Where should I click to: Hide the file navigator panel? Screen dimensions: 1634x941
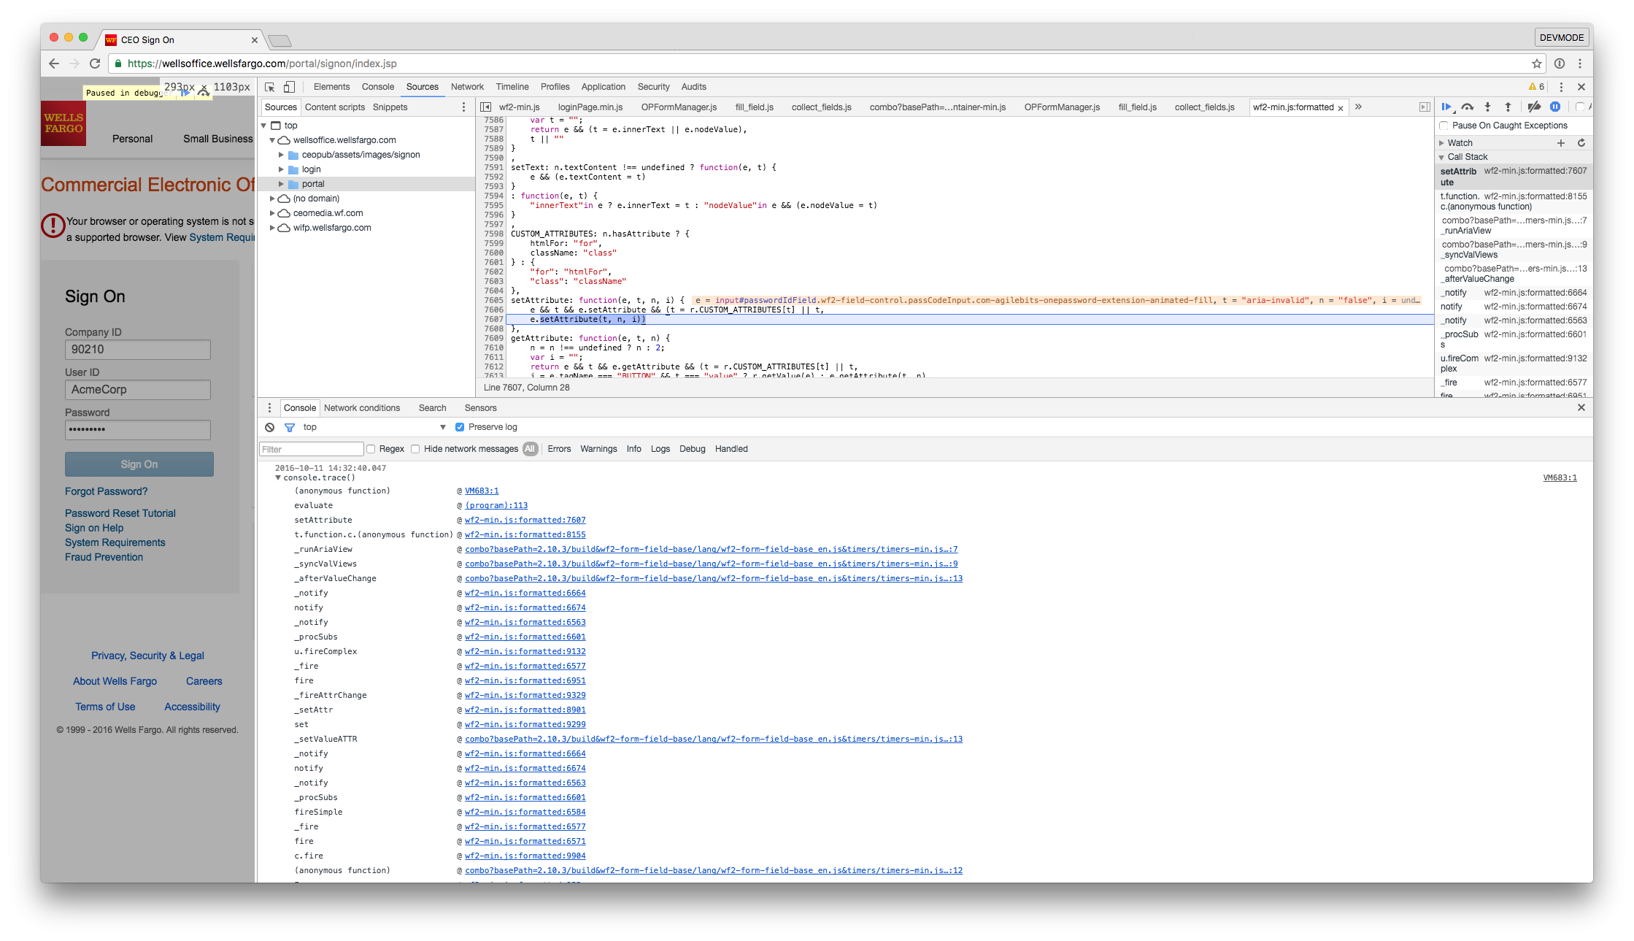[485, 107]
